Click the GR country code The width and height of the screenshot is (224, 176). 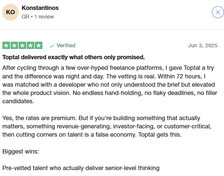click(26, 17)
